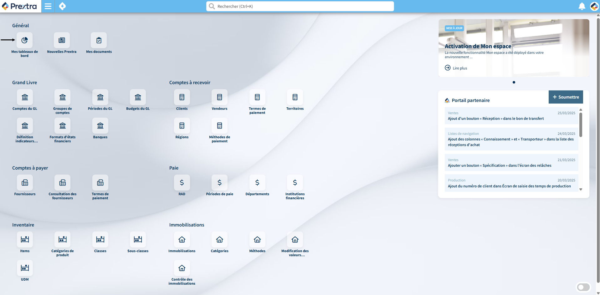This screenshot has width=600, height=295.
Task: Open Nouvelles Prextra tile
Action: coord(62,40)
